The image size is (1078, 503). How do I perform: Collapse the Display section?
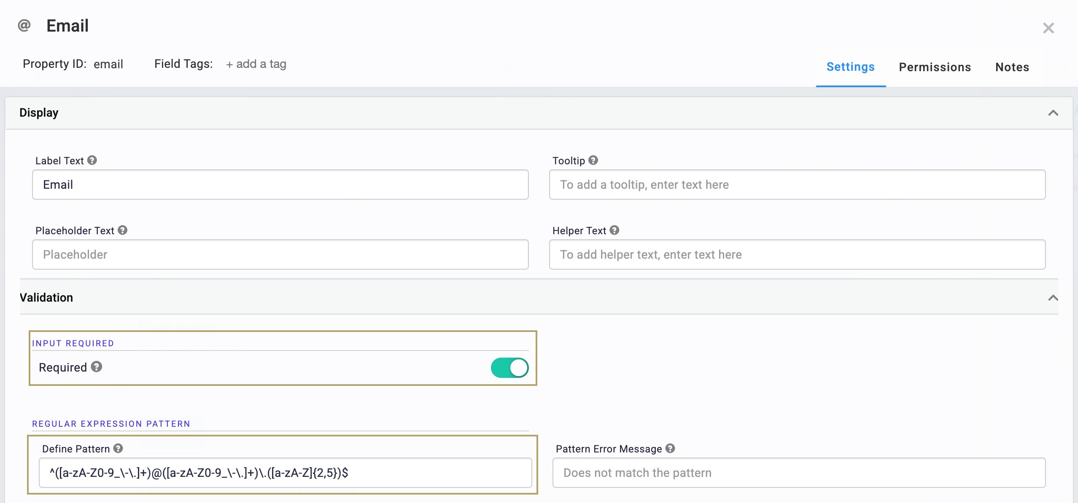(x=1053, y=112)
